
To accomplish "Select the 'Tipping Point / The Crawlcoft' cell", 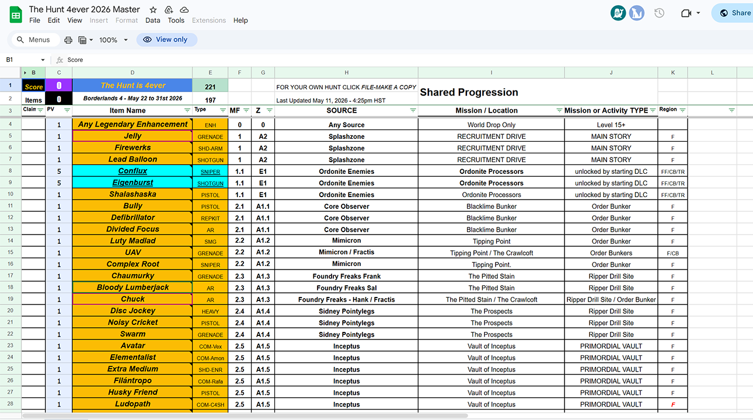I will coord(491,253).
